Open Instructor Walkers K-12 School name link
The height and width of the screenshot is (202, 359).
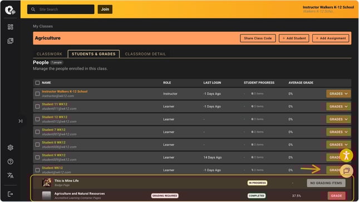tap(65, 91)
